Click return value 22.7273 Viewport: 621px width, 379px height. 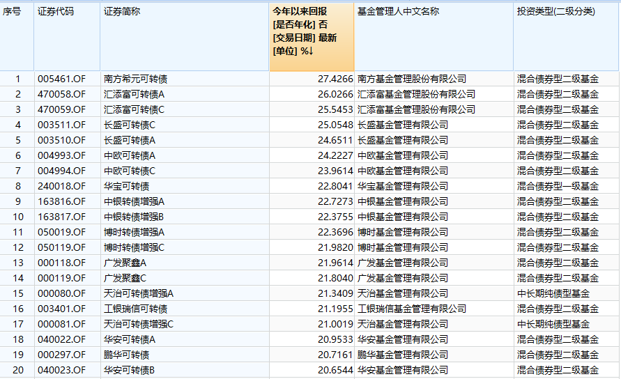click(335, 201)
